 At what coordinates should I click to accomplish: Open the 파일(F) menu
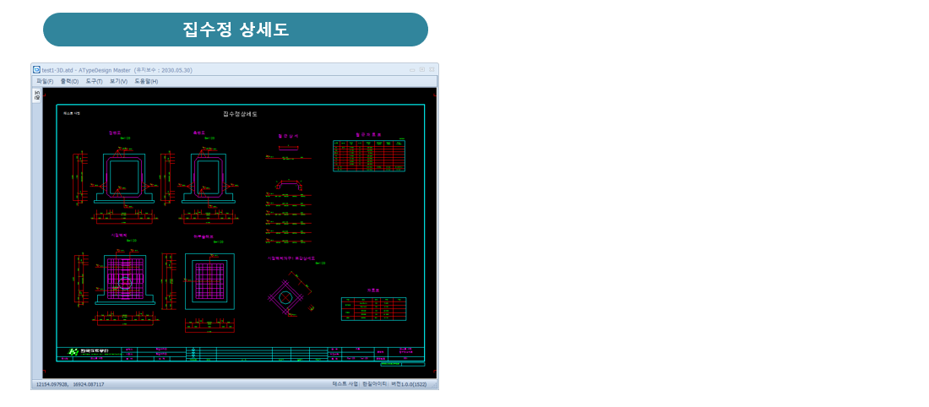45,81
